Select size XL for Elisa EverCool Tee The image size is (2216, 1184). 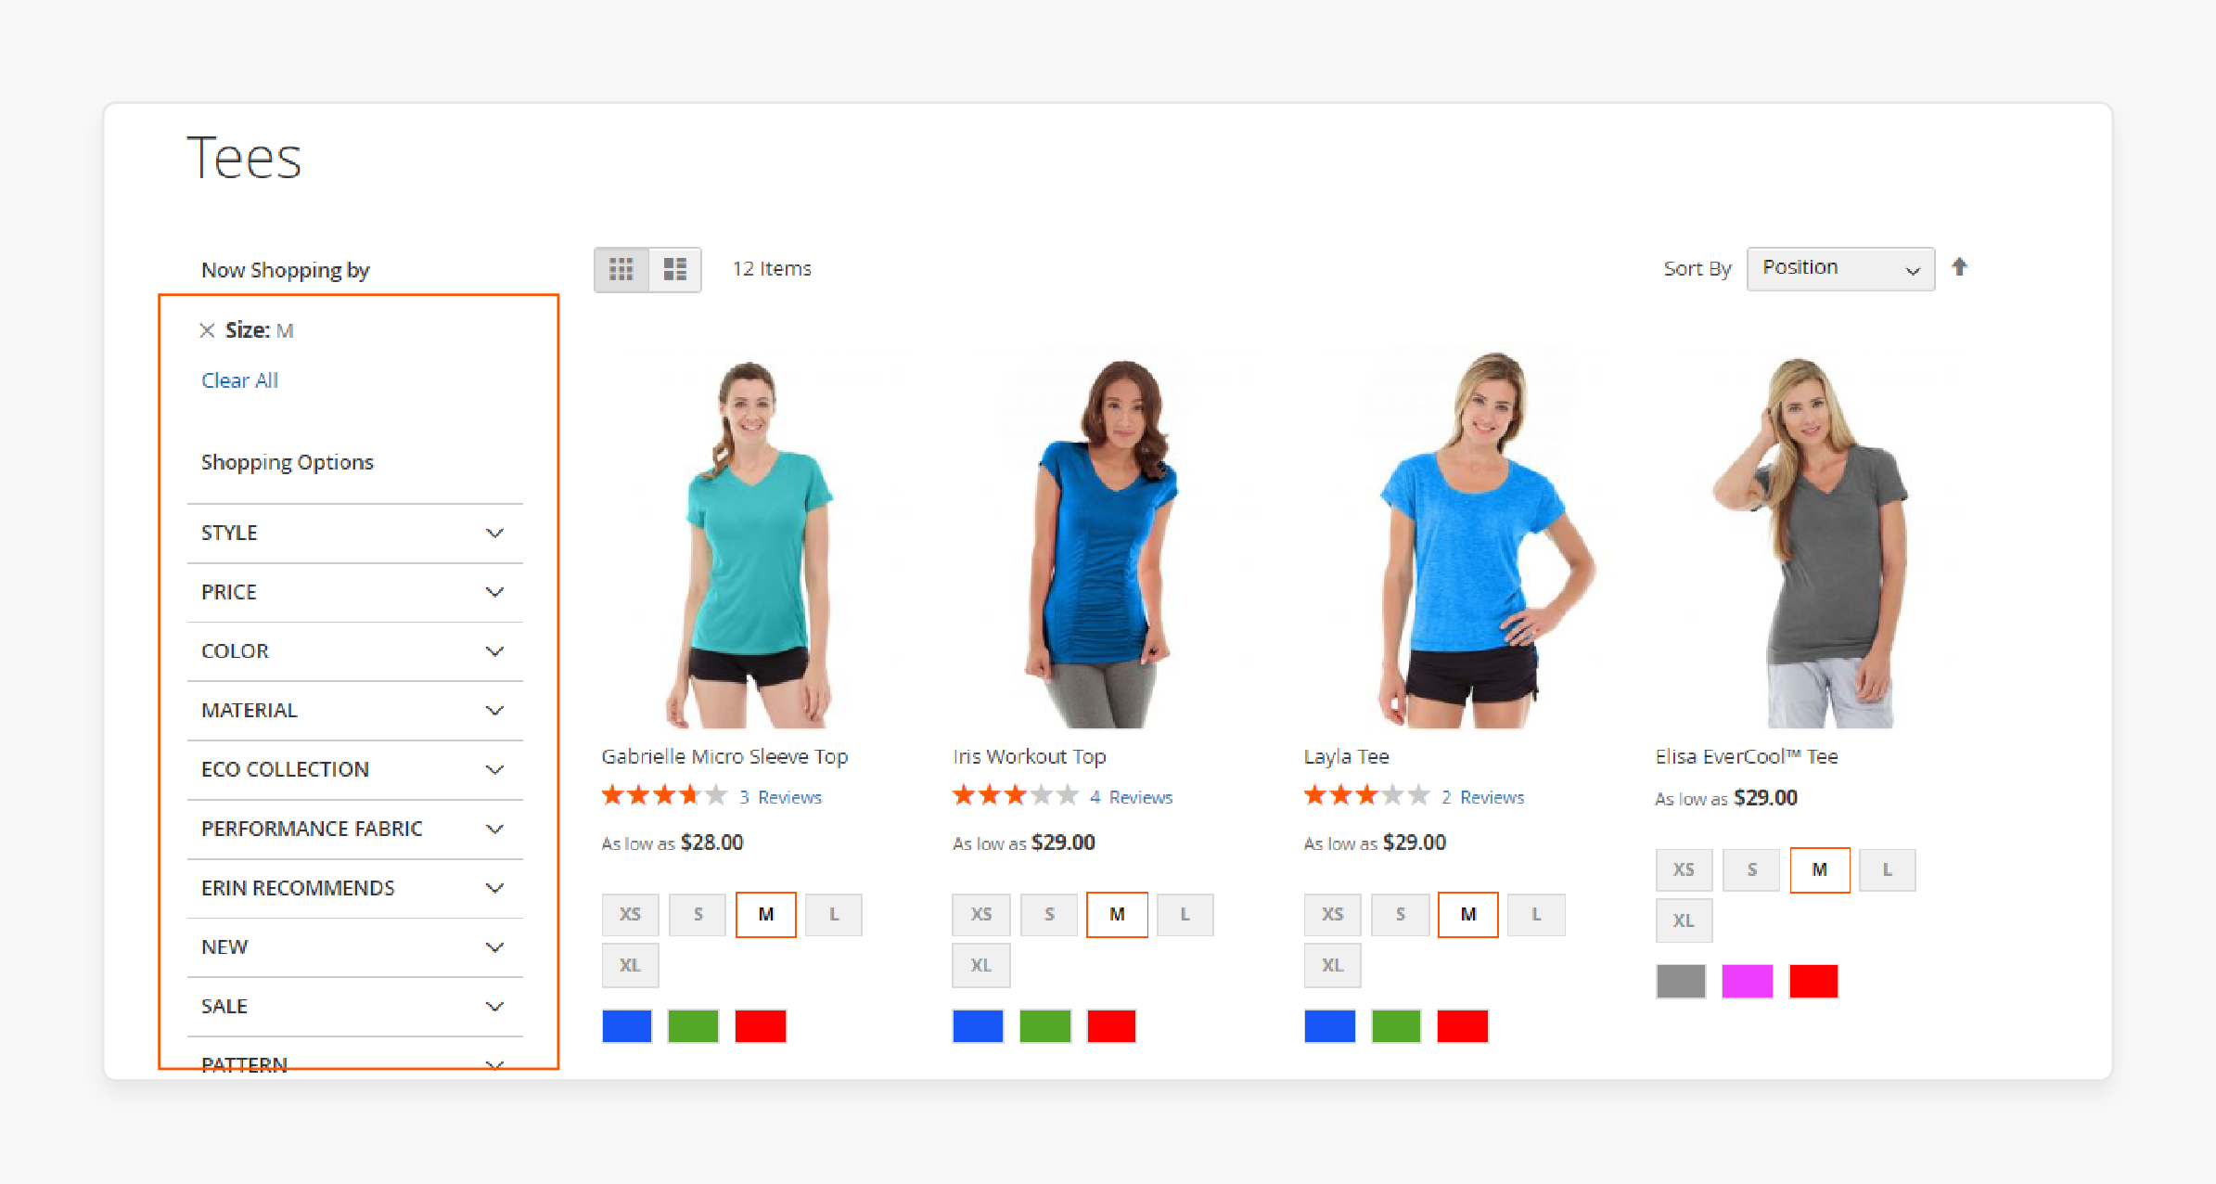click(x=1684, y=921)
